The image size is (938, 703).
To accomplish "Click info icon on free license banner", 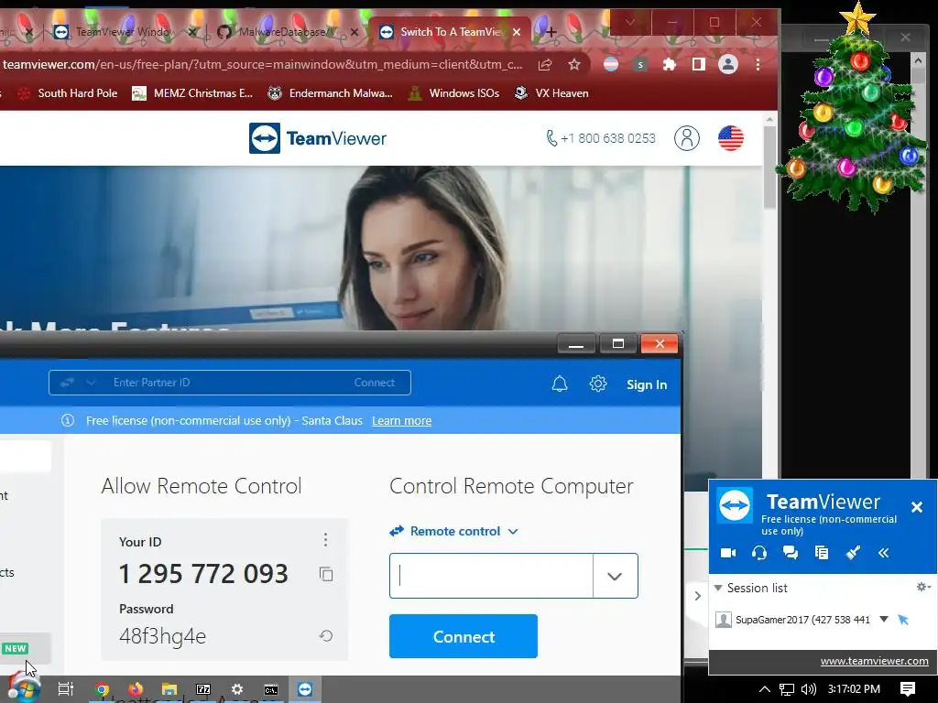I will click(68, 420).
